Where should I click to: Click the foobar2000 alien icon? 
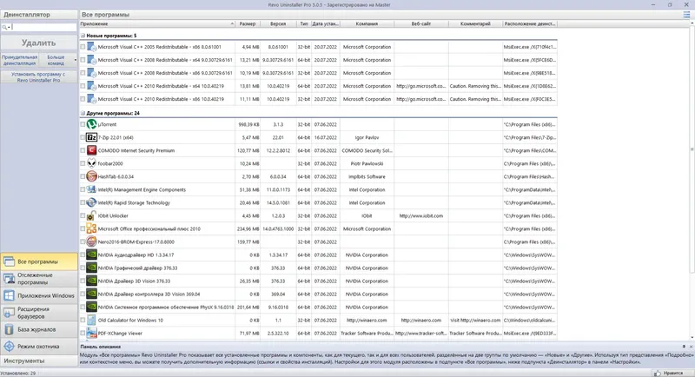click(91, 163)
